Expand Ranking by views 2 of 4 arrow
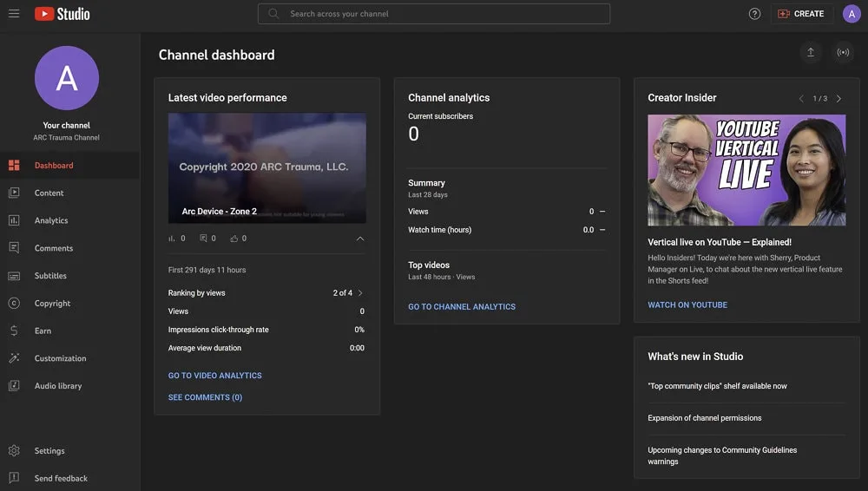Image resolution: width=868 pixels, height=491 pixels. pos(360,293)
